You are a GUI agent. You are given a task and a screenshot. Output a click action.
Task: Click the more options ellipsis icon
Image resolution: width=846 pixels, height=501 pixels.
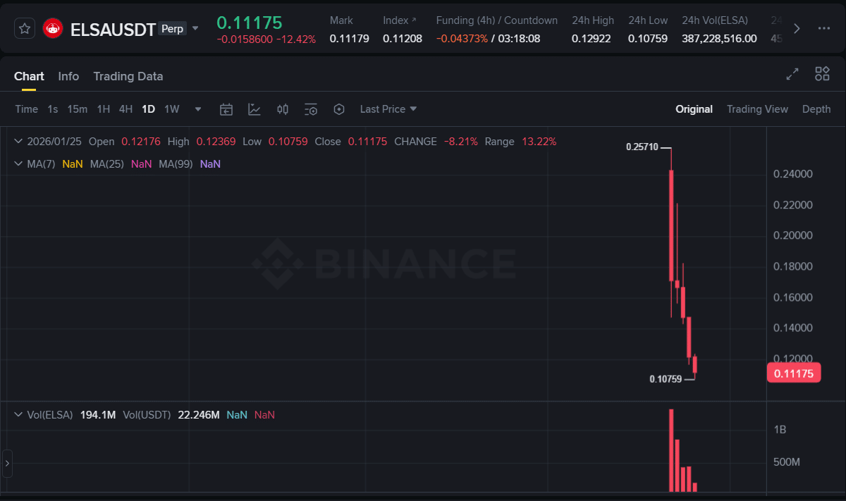coord(823,28)
